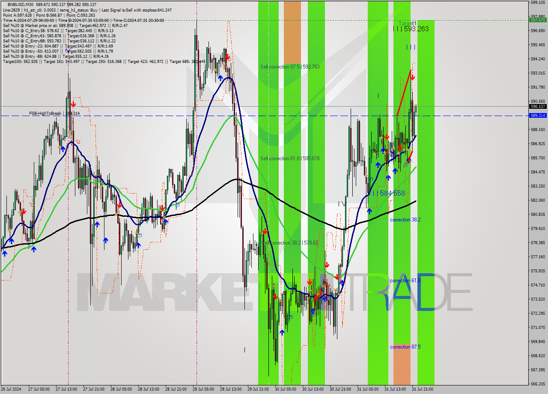Click 566.205 on the price axis
Screen dimensions: 548x394
[x=538, y=384]
